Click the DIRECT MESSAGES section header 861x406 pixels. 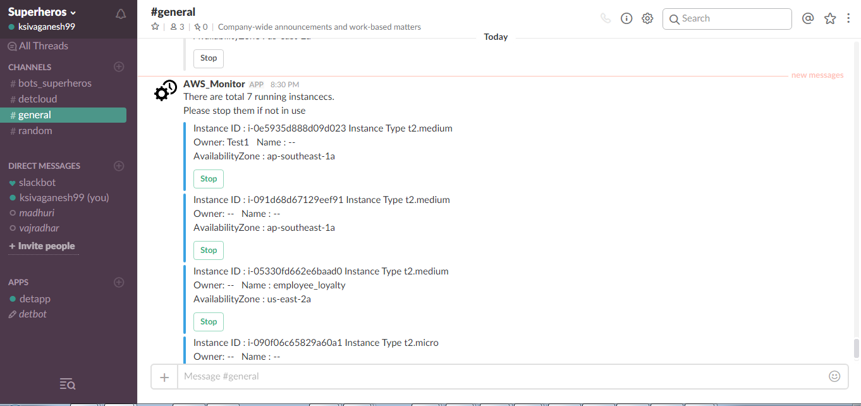[44, 166]
